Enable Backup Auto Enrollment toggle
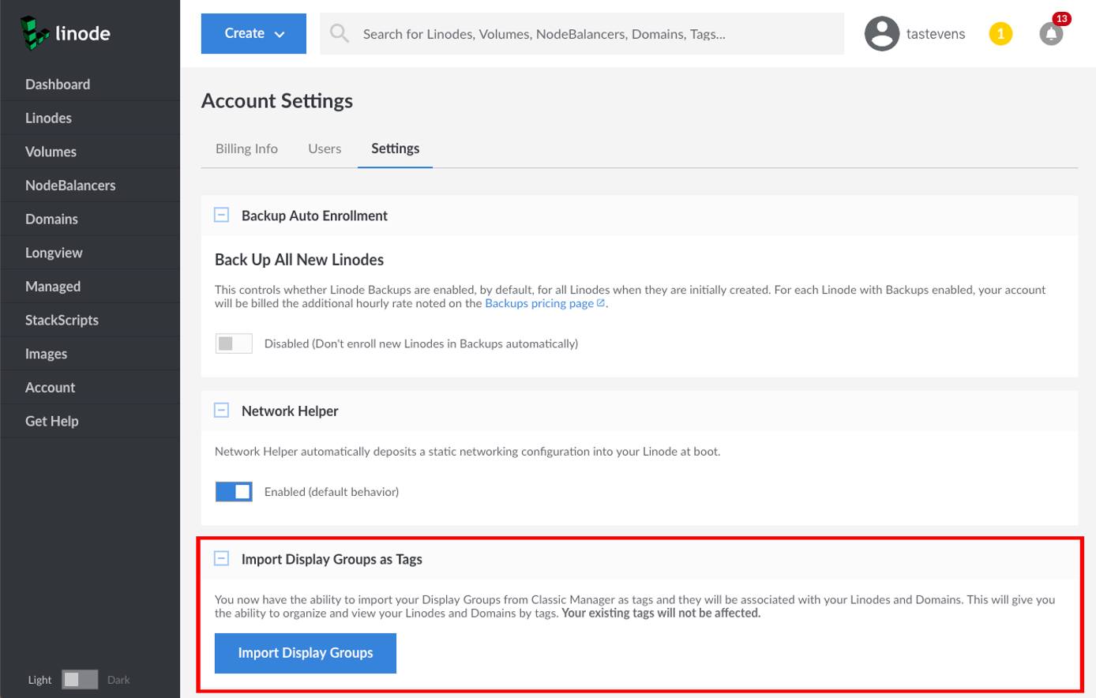 (234, 343)
